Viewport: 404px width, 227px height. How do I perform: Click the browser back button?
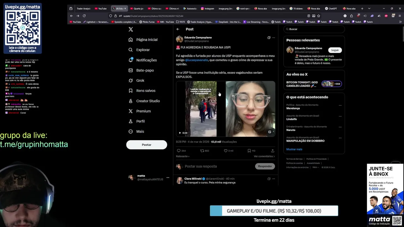point(71,16)
